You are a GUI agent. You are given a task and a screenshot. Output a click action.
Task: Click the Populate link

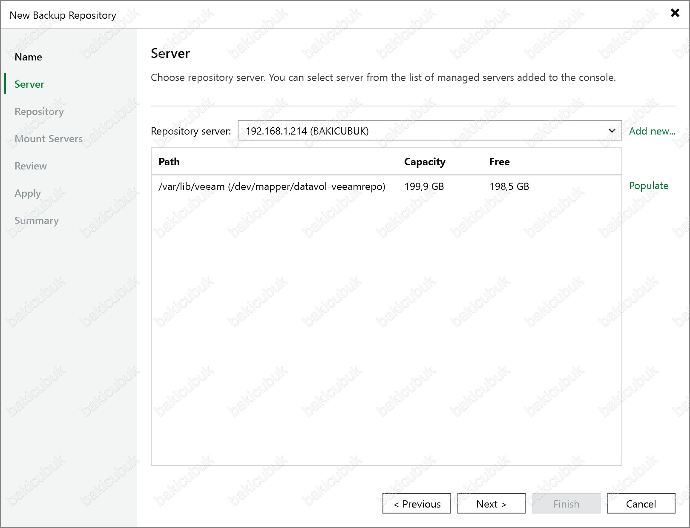point(648,186)
